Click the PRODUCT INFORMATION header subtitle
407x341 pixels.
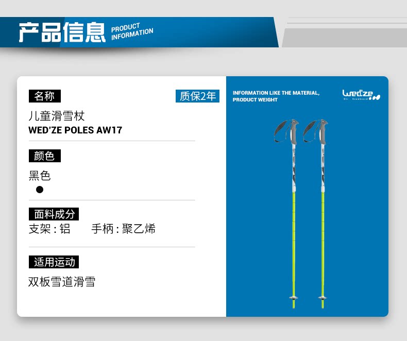132,31
